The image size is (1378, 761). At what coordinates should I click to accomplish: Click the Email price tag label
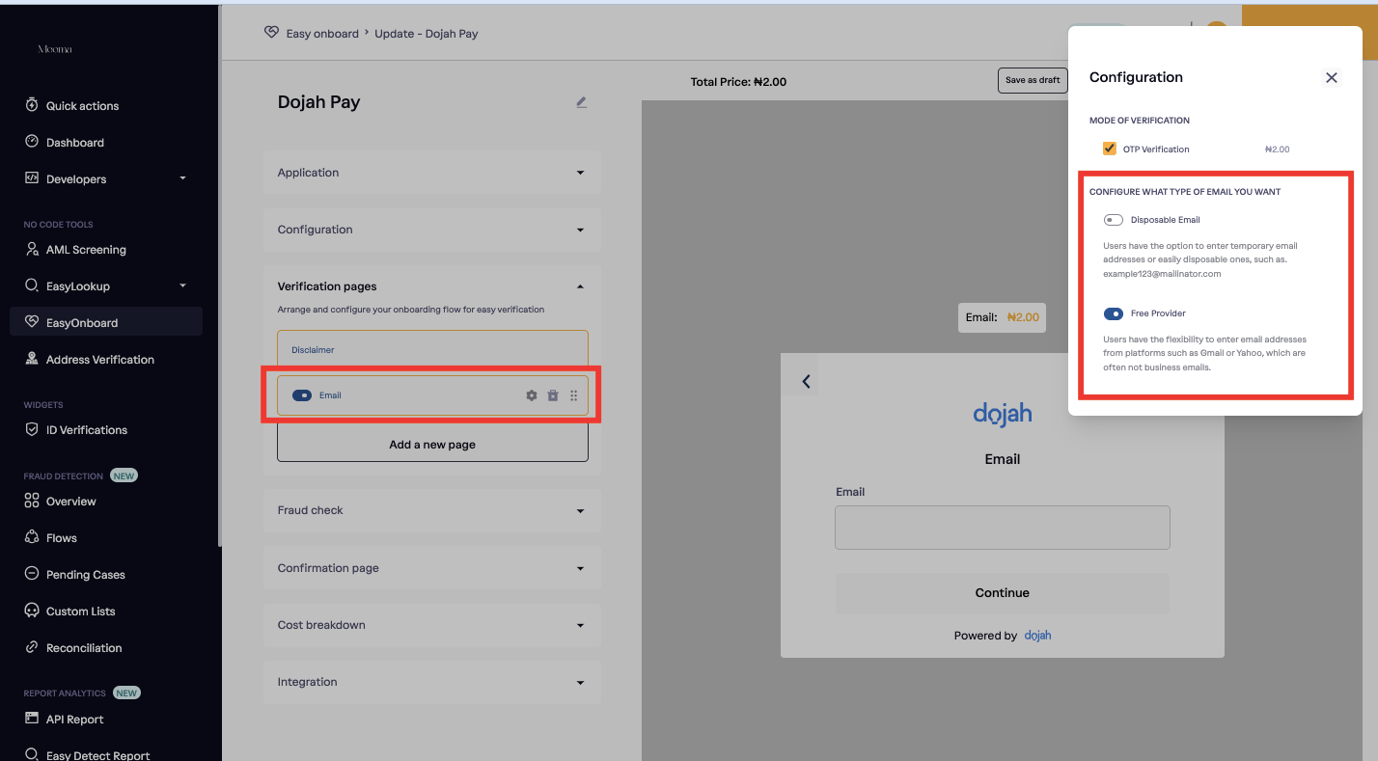(1002, 317)
